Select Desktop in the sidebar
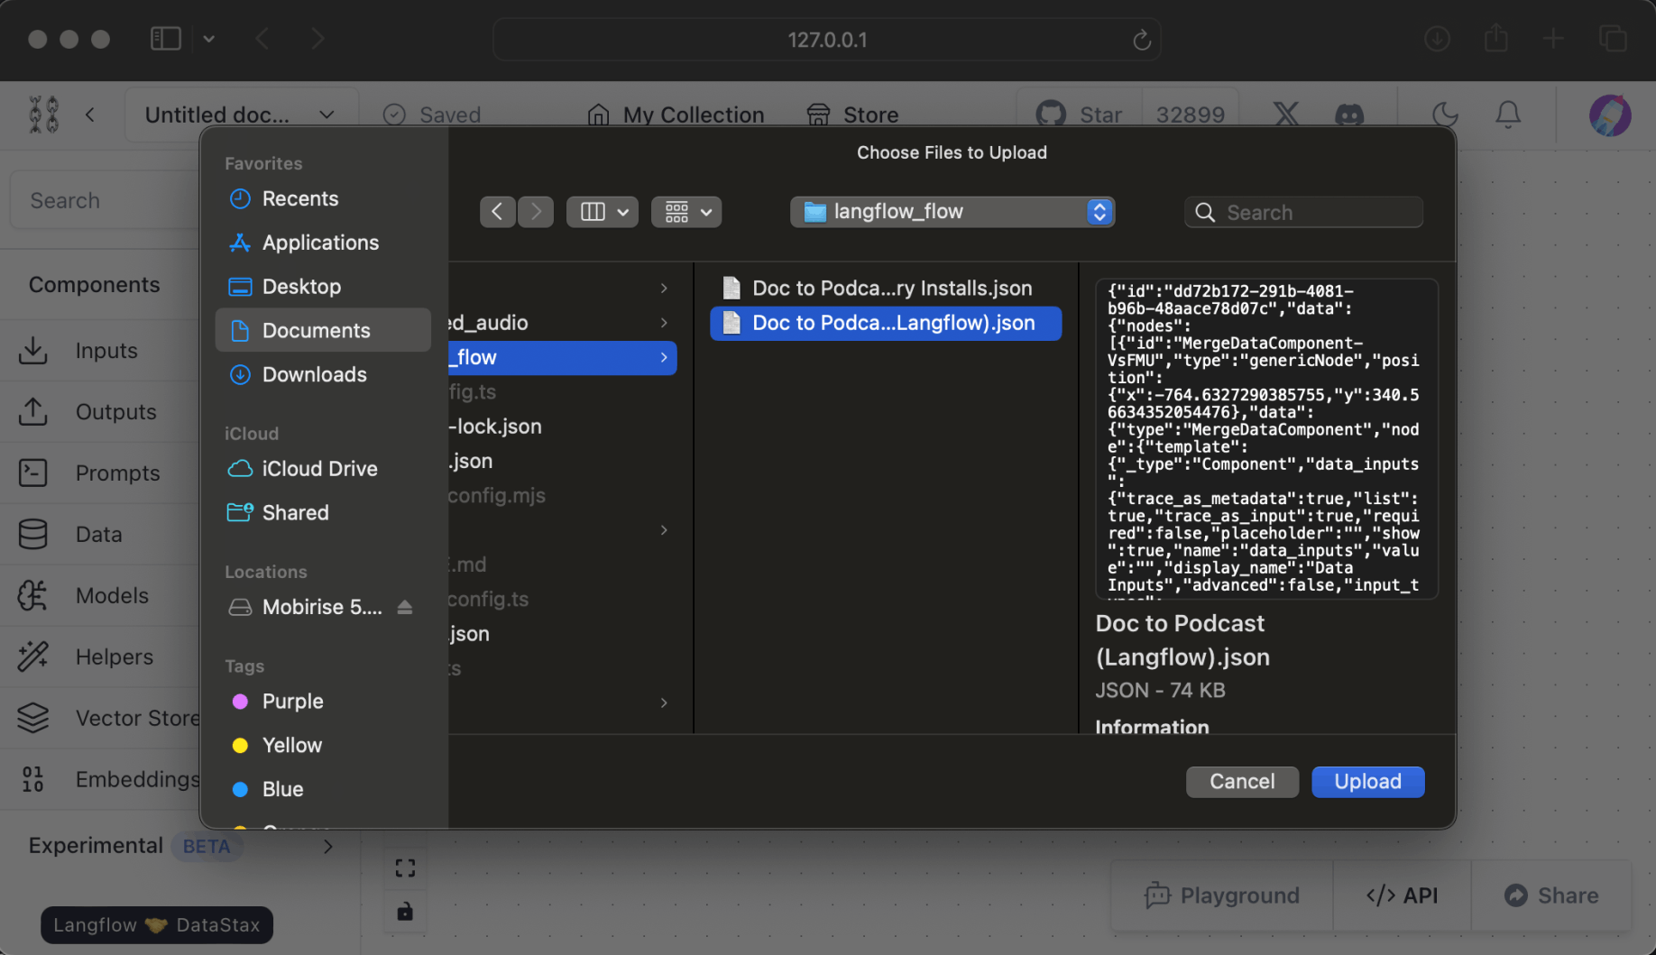 pos(323,287)
